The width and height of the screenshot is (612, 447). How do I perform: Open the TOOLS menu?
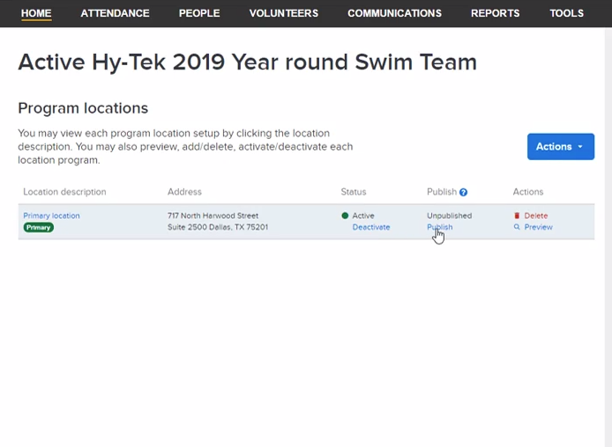coord(566,13)
